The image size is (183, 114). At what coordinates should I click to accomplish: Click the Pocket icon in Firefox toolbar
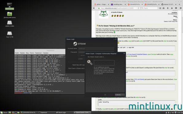pos(176,8)
